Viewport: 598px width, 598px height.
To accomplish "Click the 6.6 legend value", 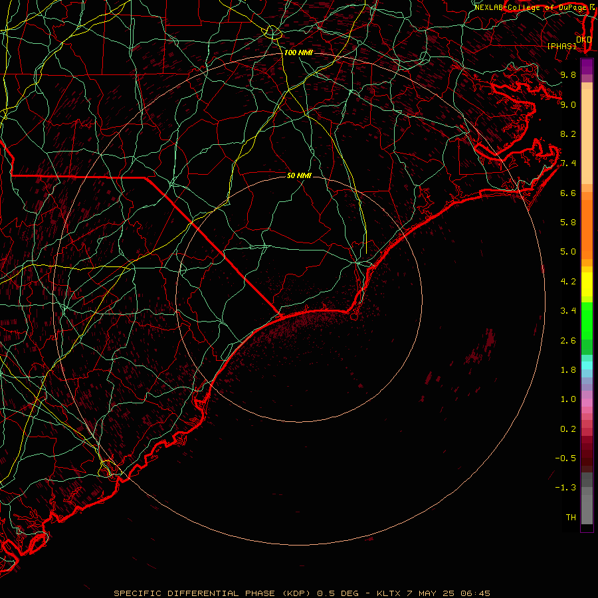I will pyautogui.click(x=568, y=193).
